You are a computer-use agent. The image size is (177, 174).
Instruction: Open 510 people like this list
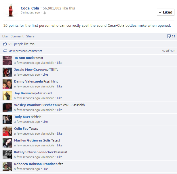pos(22,44)
